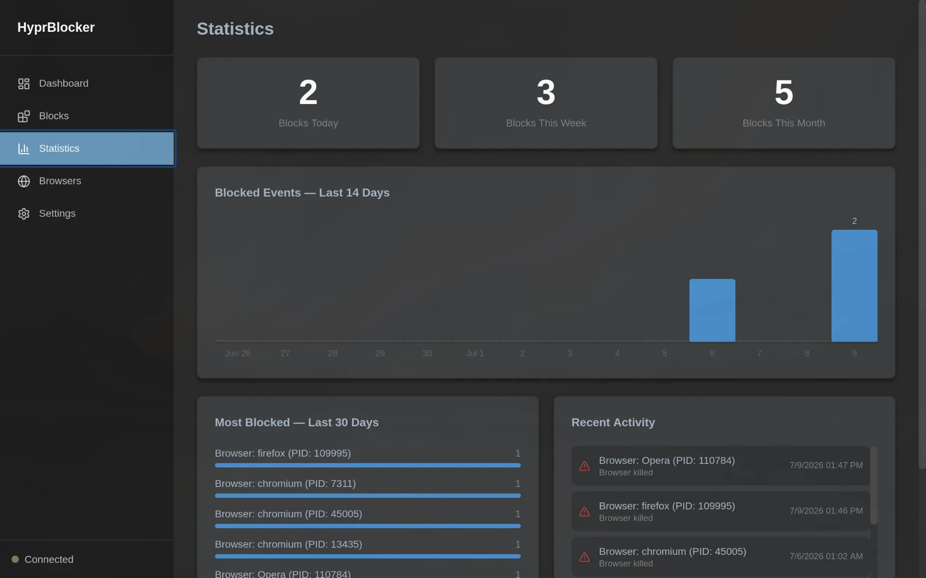Click the Recent Activity heading

(x=613, y=422)
